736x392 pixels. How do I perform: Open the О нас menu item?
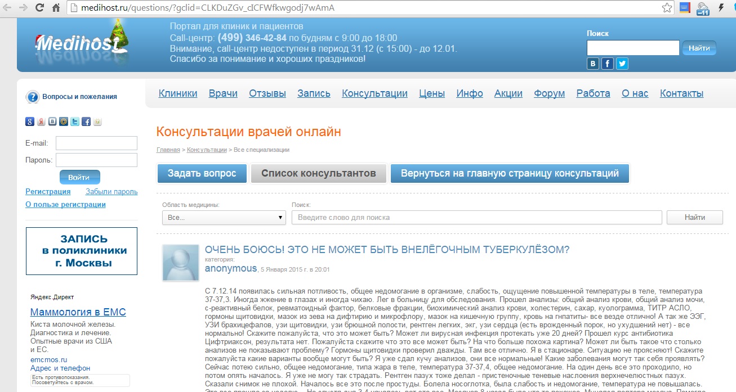[635, 93]
